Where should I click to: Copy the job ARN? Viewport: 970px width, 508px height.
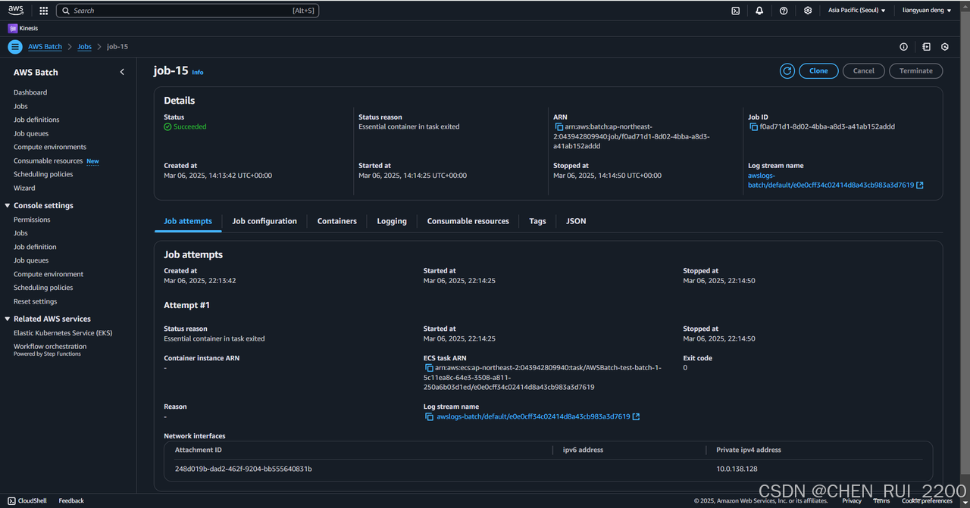pos(559,127)
